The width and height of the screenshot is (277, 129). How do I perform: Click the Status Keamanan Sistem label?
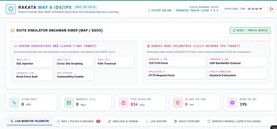click(204, 7)
